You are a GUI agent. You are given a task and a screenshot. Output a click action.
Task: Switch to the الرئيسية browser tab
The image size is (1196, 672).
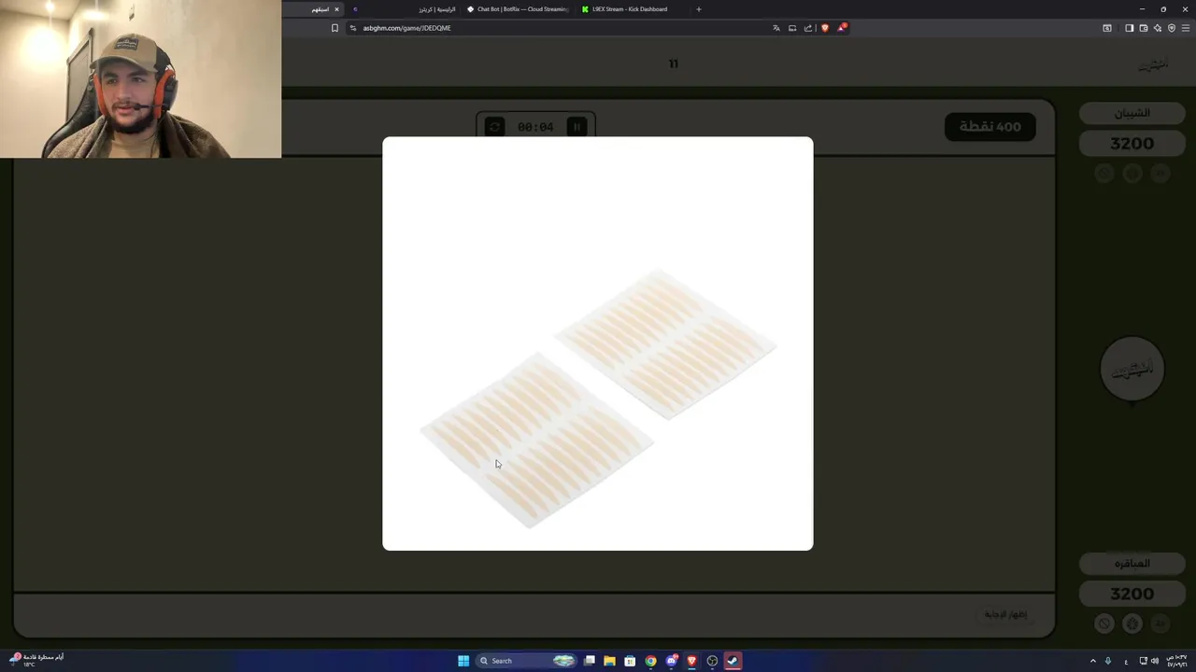(x=405, y=9)
